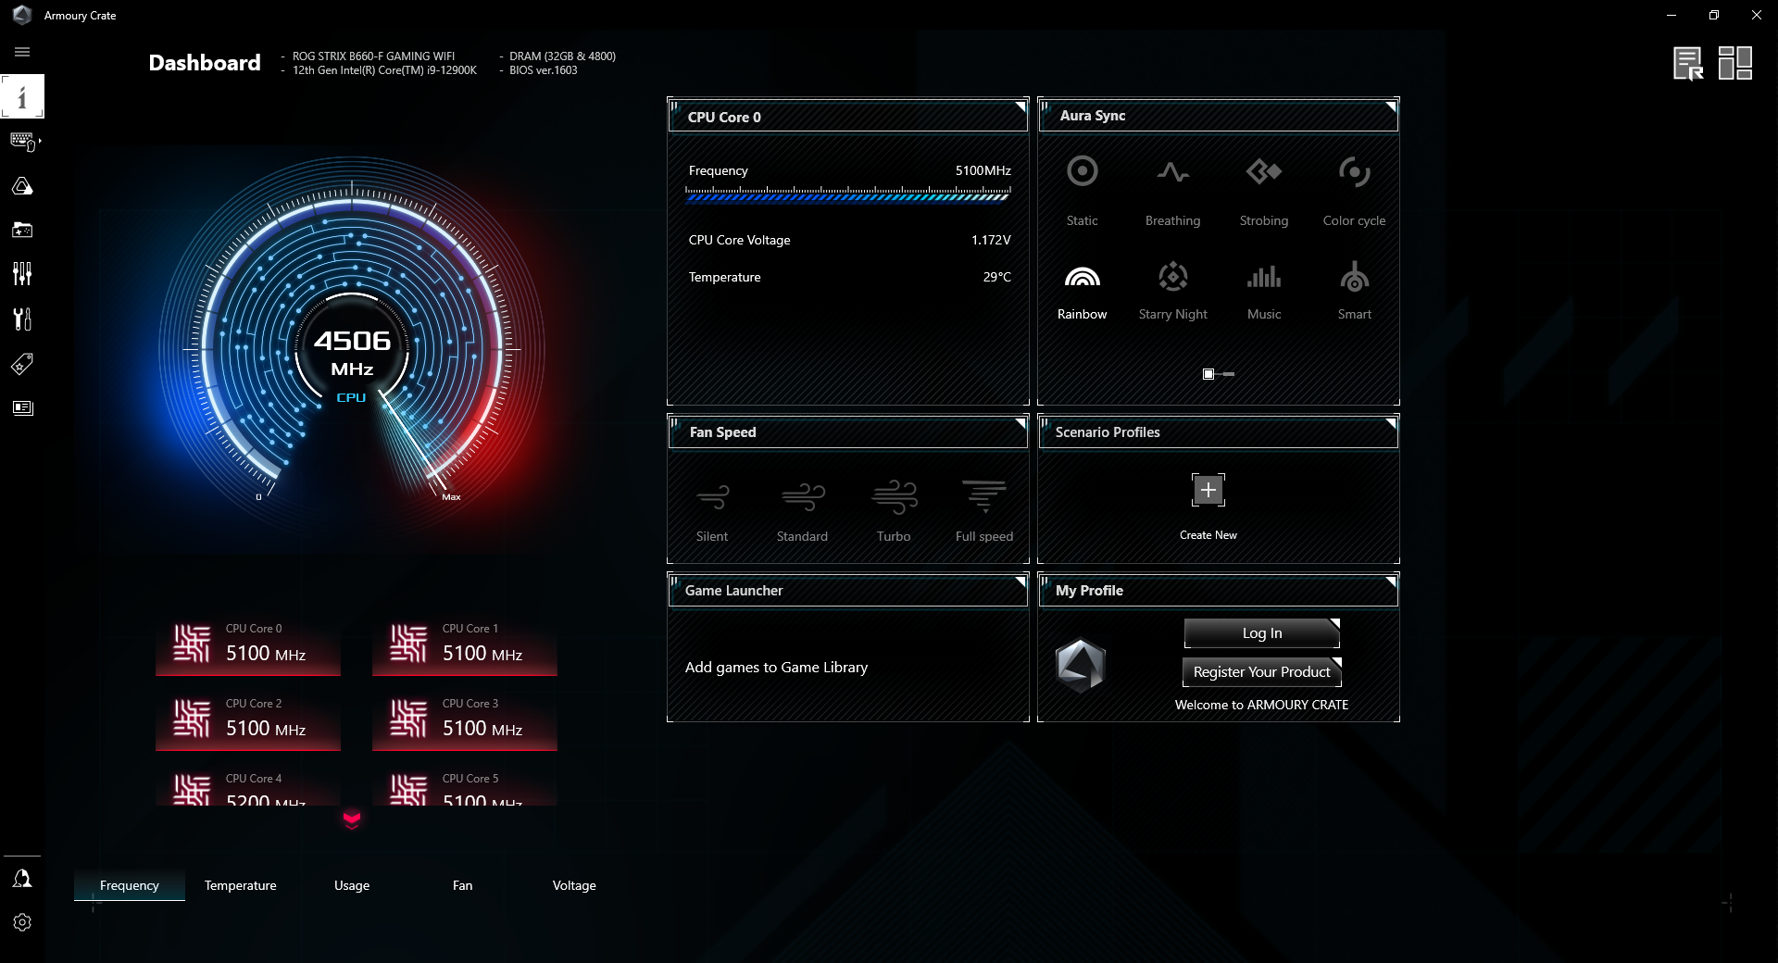Click the first Aura Sync page indicator
The width and height of the screenshot is (1778, 963).
pyautogui.click(x=1208, y=374)
